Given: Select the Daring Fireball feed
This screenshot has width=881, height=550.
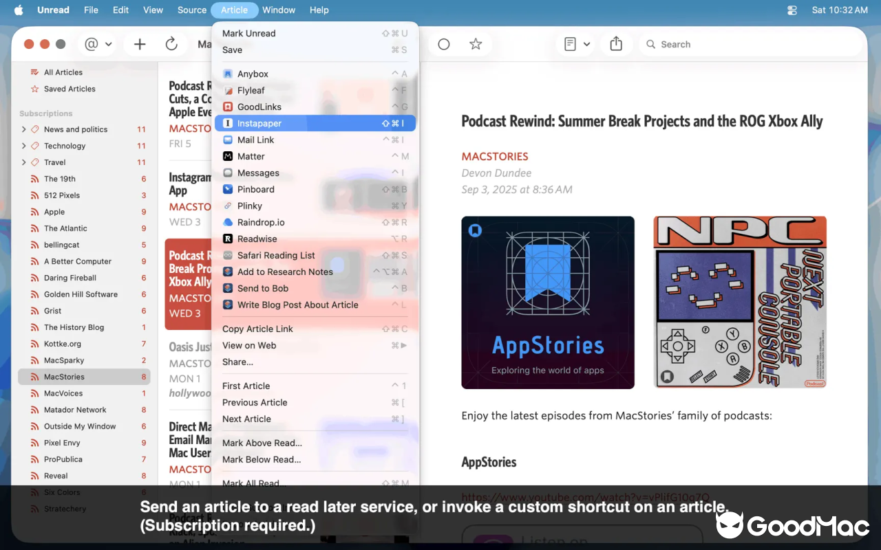Looking at the screenshot, I should pyautogui.click(x=84, y=278).
